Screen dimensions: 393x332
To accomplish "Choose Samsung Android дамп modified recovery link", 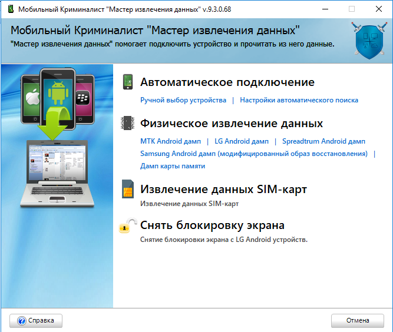I will pyautogui.click(x=254, y=154).
